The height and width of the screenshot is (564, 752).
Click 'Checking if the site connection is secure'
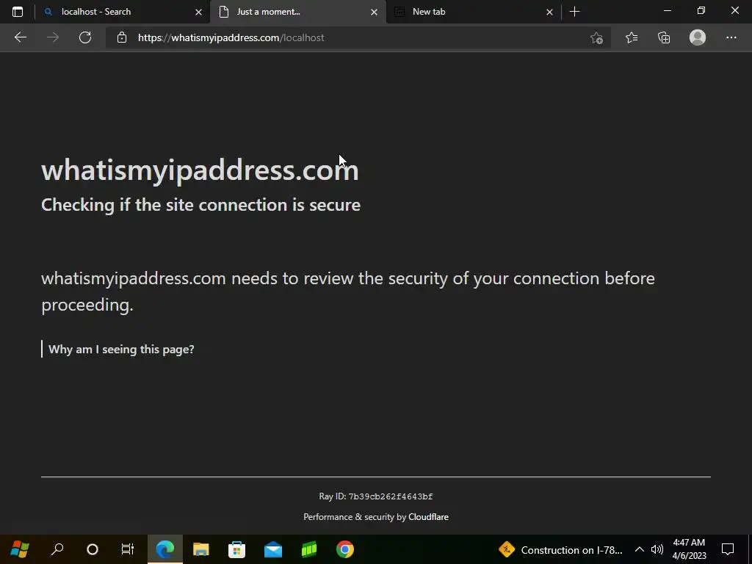pyautogui.click(x=201, y=205)
